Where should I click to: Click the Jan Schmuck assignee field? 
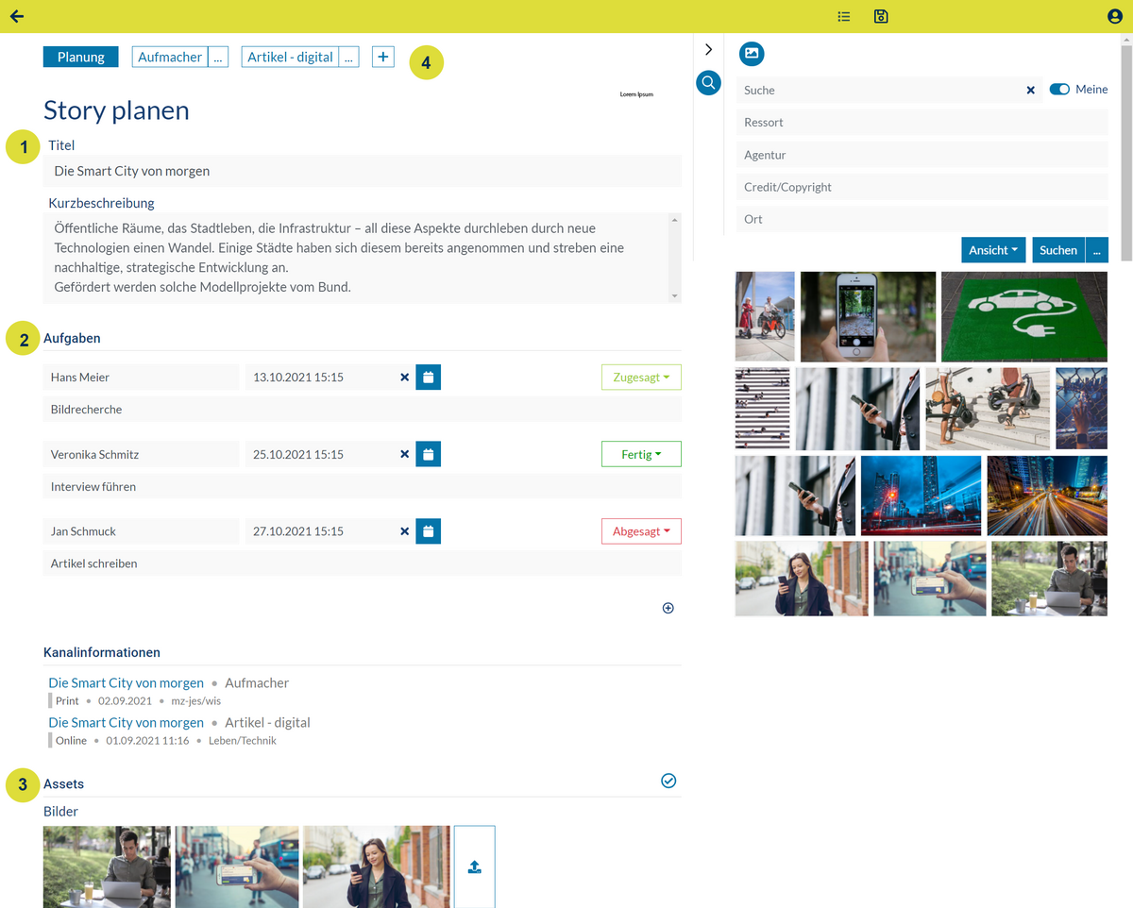142,531
